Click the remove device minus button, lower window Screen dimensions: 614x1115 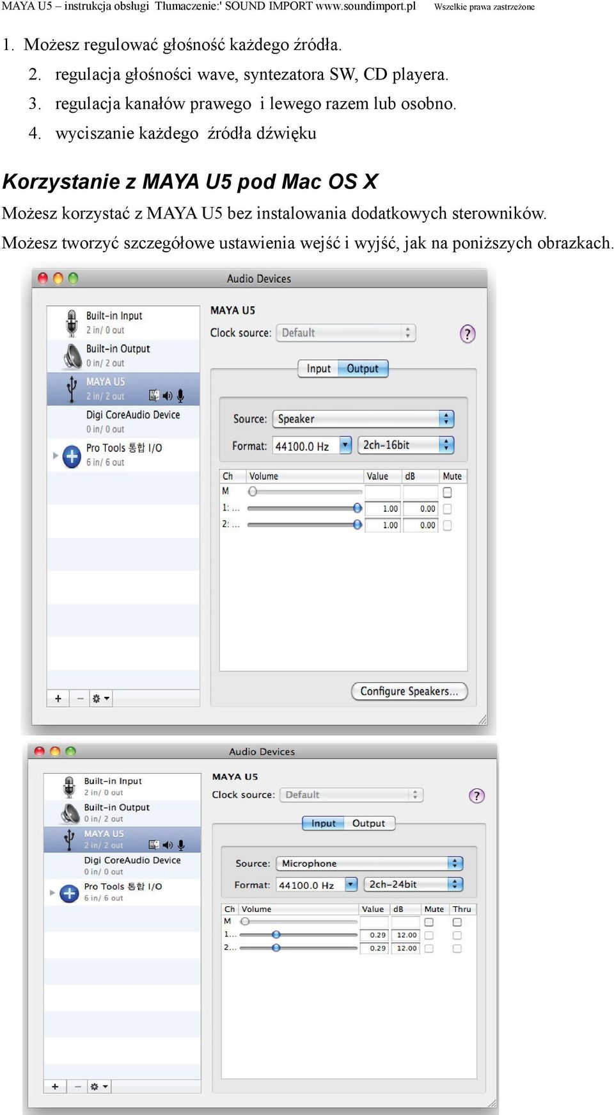[x=77, y=1086]
